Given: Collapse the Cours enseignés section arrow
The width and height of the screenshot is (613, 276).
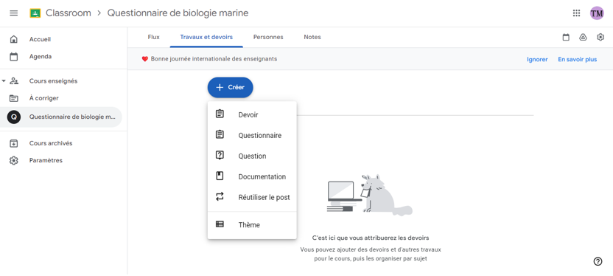Looking at the screenshot, I should pos(4,81).
